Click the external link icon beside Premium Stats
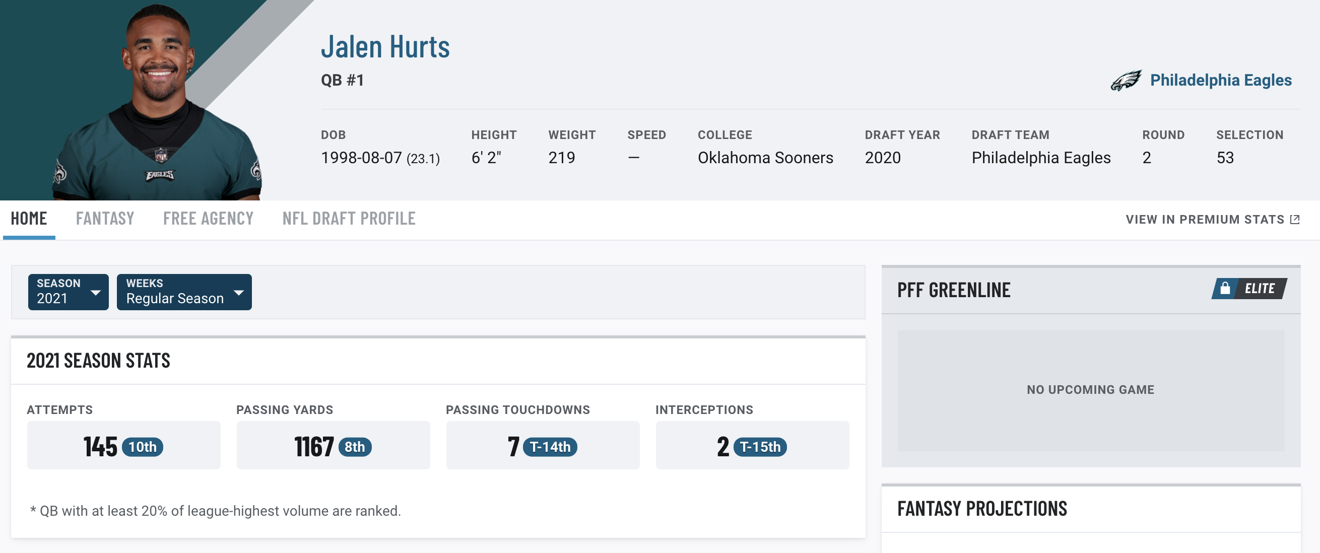Screen dimensions: 1320x553 (1295, 220)
